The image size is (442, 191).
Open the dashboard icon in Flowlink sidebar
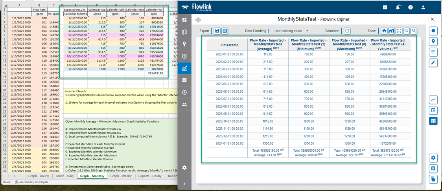tap(184, 20)
